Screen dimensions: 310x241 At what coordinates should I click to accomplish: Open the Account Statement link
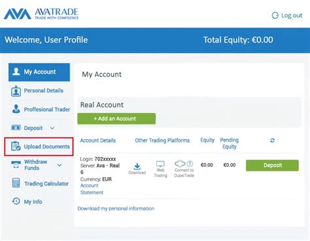pos(92,189)
